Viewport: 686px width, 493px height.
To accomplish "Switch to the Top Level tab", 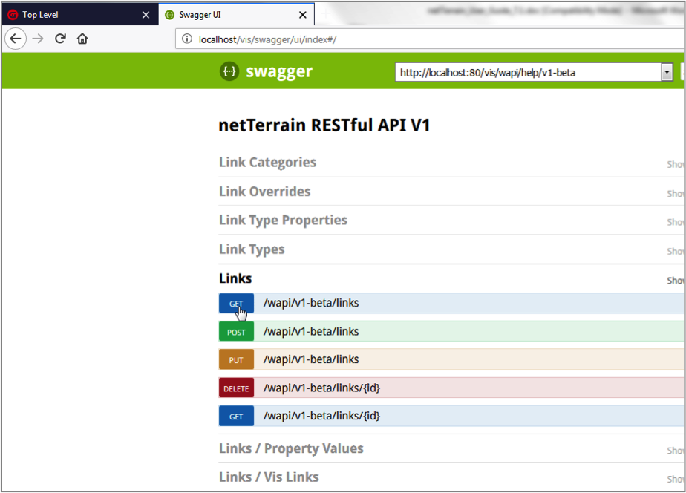I will click(x=79, y=15).
